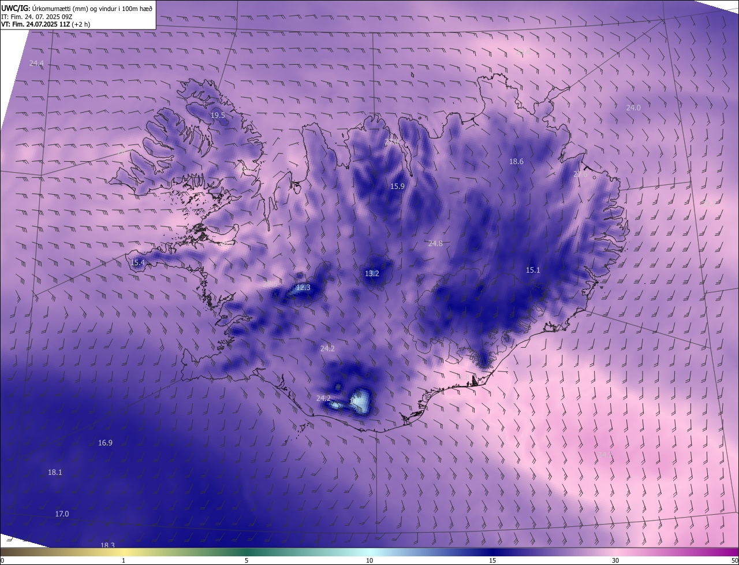Click the 16.9 value over the southwest sea
Screen dimensions: 739x565
tap(105, 443)
